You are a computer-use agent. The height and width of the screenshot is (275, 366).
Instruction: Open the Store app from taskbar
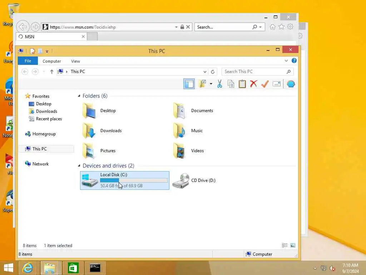tap(73, 268)
